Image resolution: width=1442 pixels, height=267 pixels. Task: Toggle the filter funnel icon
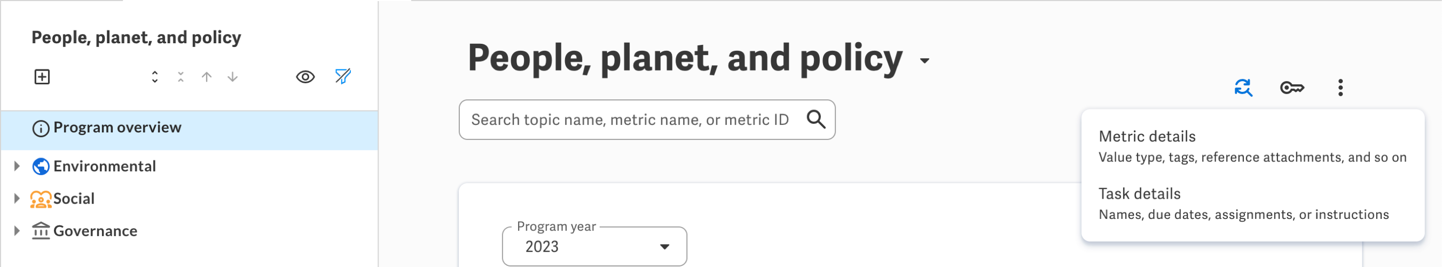click(x=342, y=77)
